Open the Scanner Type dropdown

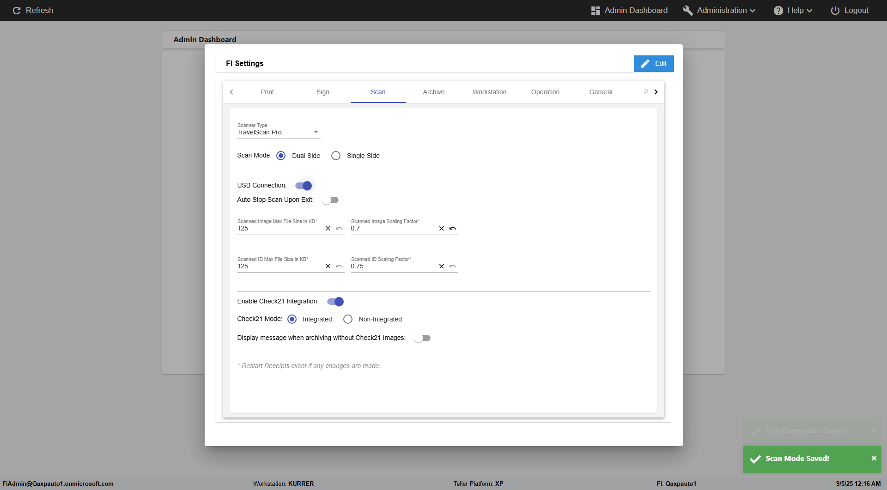tap(278, 132)
